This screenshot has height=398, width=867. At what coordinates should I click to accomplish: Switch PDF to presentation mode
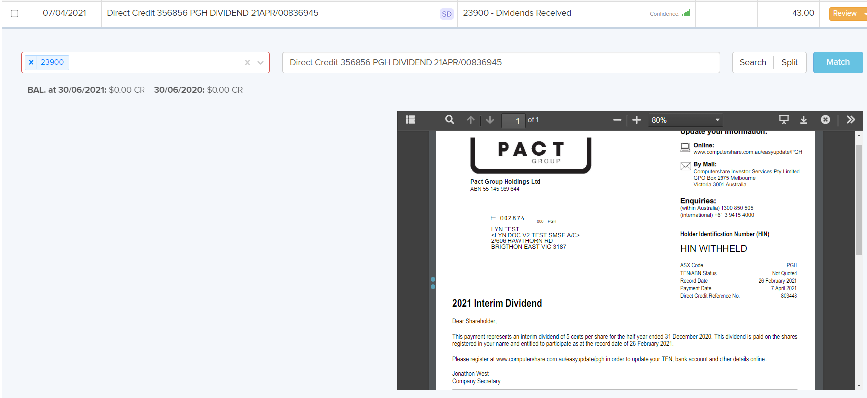[784, 120]
